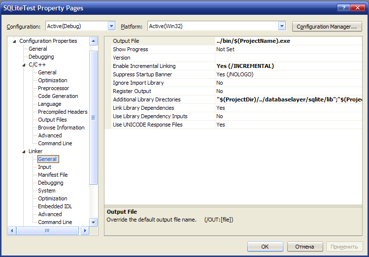Open the Embedded IDL page
This screenshot has height=257, width=369.
pos(55,206)
